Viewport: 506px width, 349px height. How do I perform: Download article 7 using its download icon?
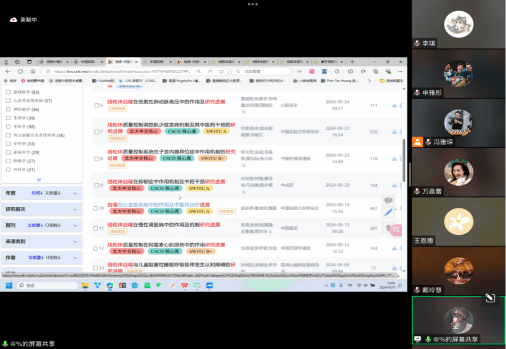[x=394, y=132]
